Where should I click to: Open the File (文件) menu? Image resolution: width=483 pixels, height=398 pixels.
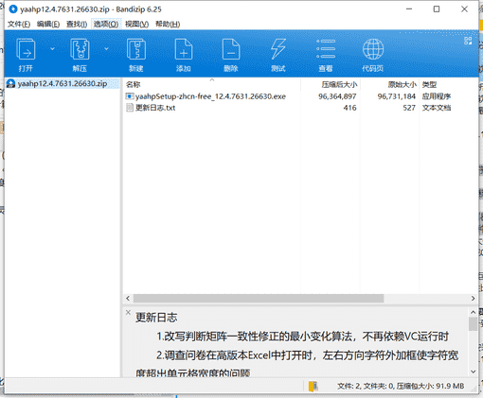(19, 24)
